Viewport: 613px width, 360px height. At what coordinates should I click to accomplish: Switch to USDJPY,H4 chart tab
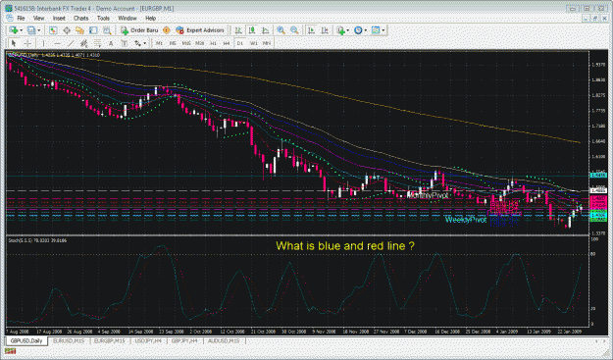148,340
